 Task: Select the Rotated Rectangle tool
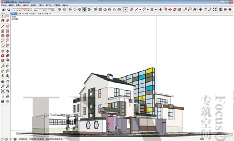coord(7,31)
